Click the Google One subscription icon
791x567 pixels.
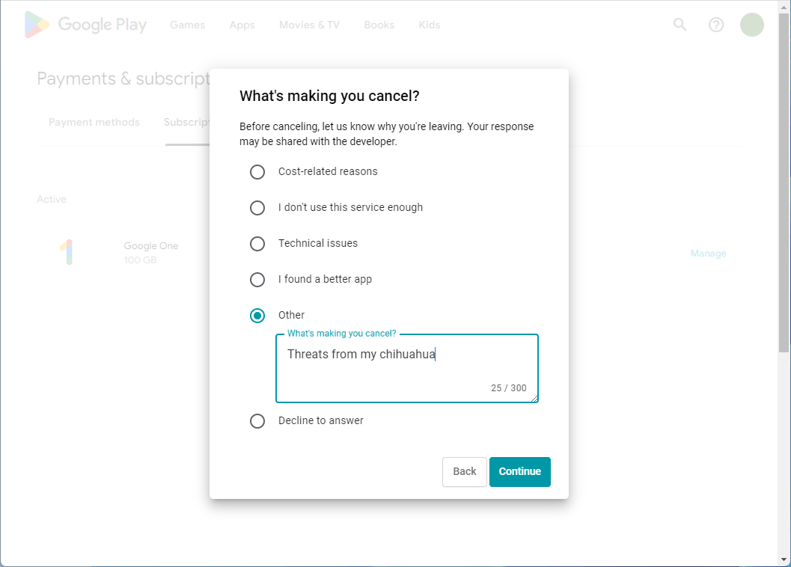coord(68,253)
